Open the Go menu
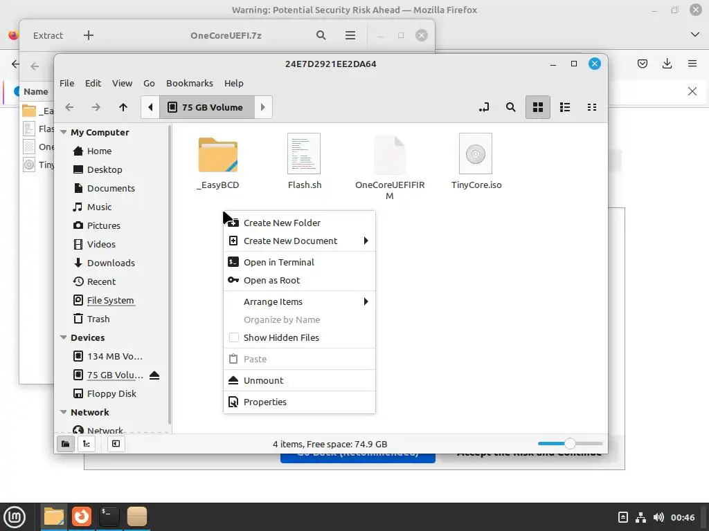This screenshot has height=531, width=709. pos(149,83)
